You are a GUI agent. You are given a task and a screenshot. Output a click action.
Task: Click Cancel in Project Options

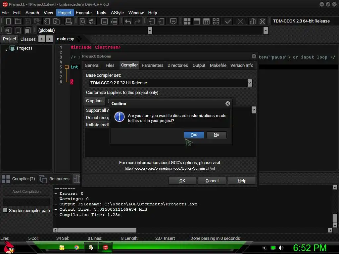(212, 181)
